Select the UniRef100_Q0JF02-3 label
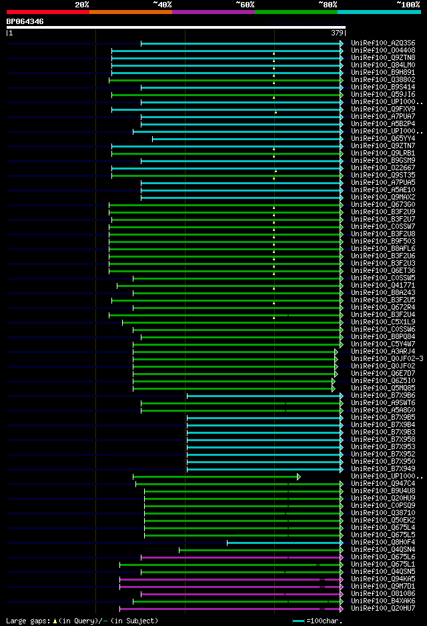Image resolution: width=427 pixels, height=626 pixels. pyautogui.click(x=387, y=359)
